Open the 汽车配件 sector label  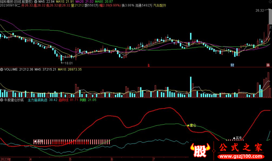(x=159, y=5)
